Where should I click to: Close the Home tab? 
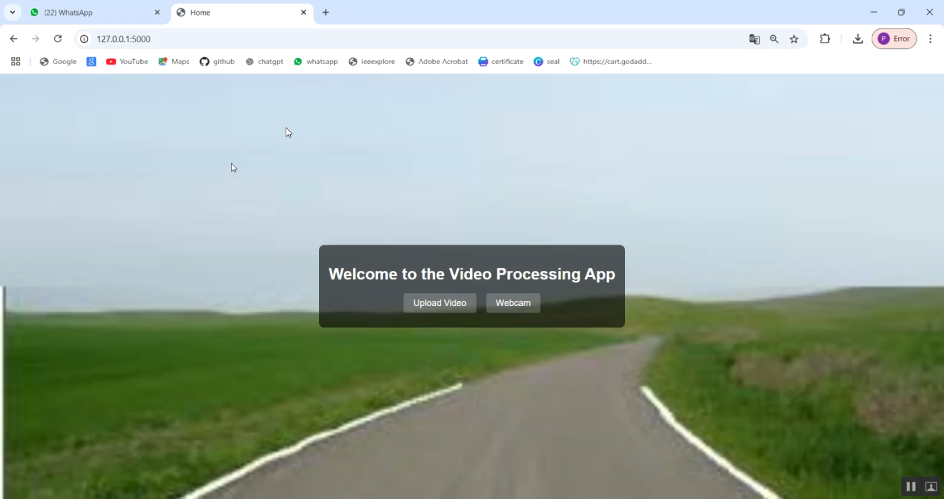(303, 13)
